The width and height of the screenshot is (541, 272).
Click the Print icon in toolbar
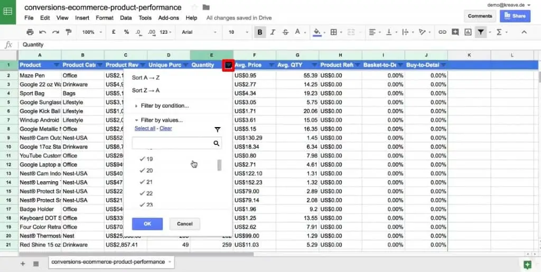pos(30,32)
